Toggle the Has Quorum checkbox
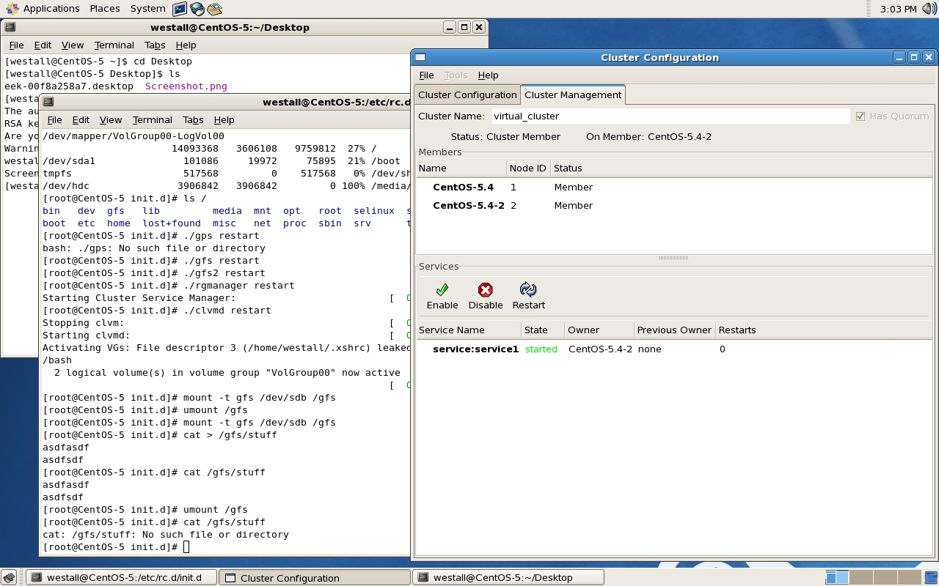 pyautogui.click(x=861, y=116)
